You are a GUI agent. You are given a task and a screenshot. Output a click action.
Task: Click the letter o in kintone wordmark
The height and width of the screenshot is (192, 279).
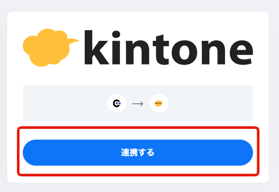pos(184,52)
